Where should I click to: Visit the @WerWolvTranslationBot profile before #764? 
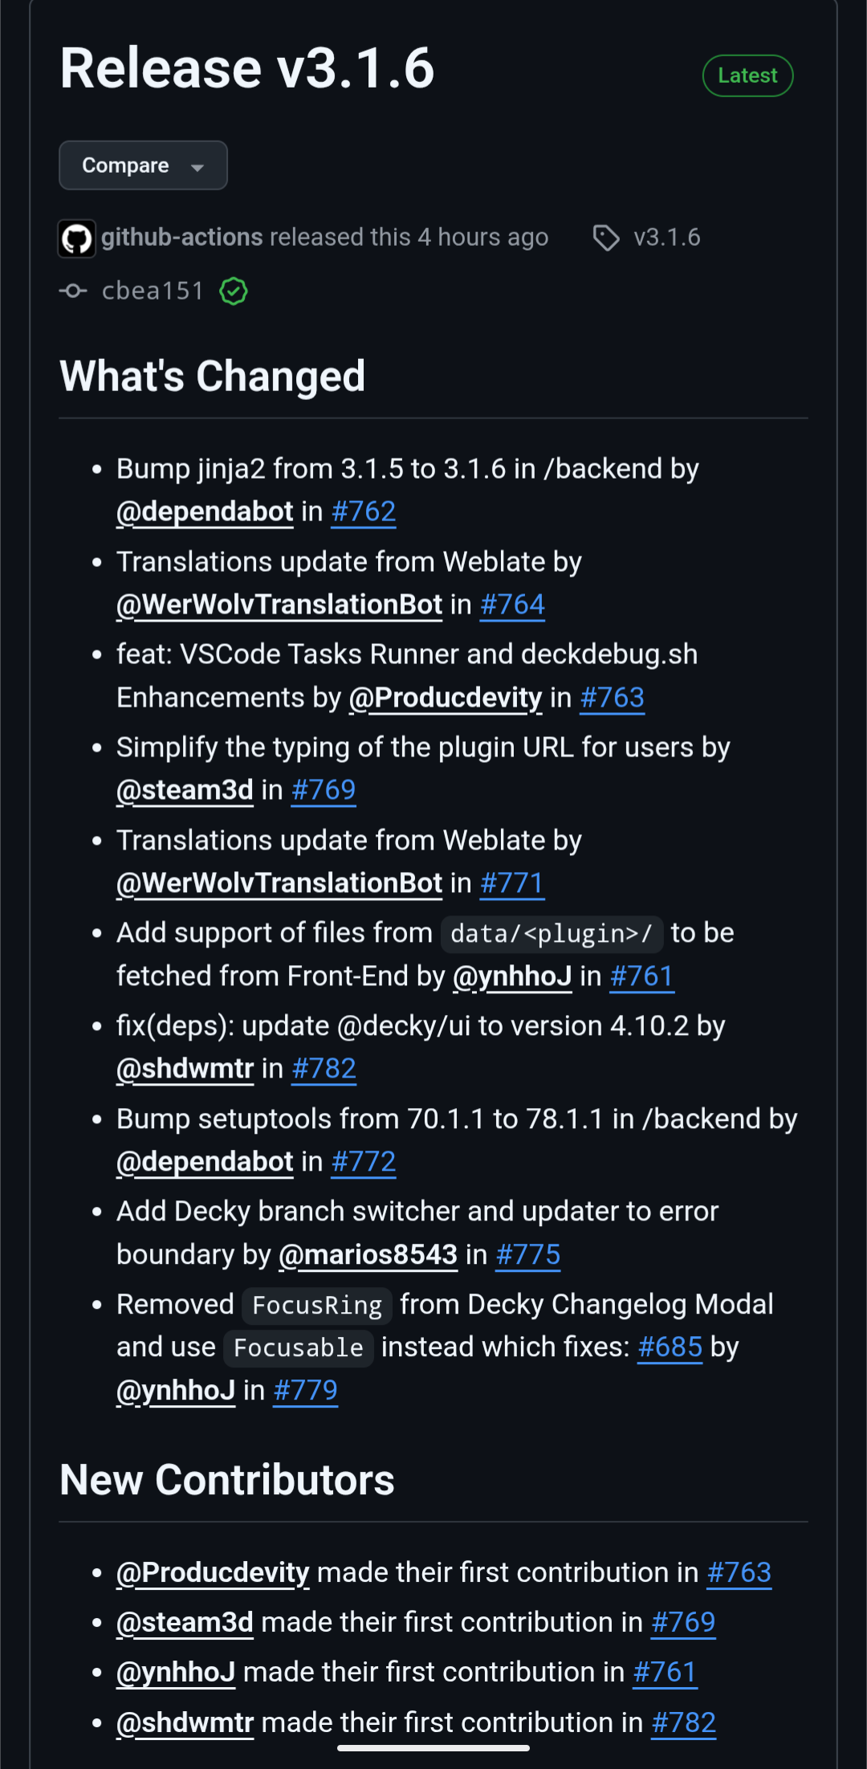point(279,605)
